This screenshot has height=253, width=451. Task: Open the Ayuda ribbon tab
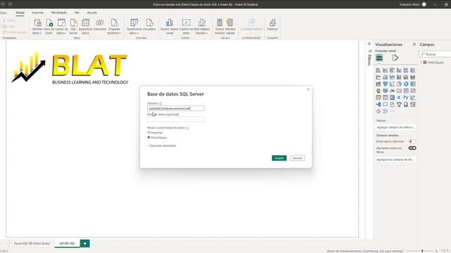coord(92,13)
